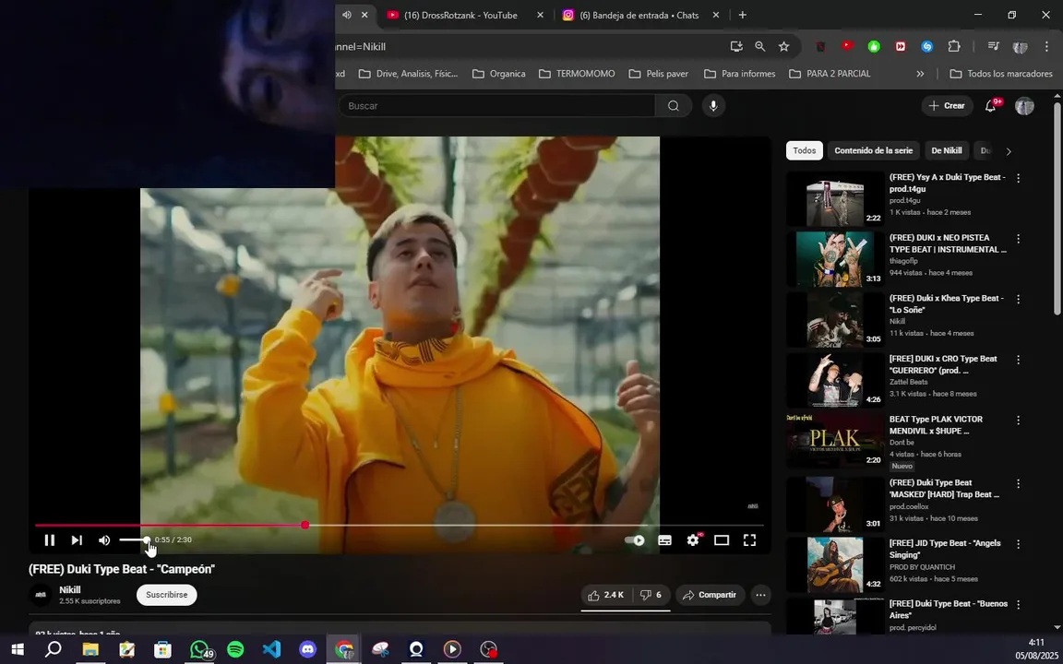Open menu for Angels Singing video

point(1019,544)
